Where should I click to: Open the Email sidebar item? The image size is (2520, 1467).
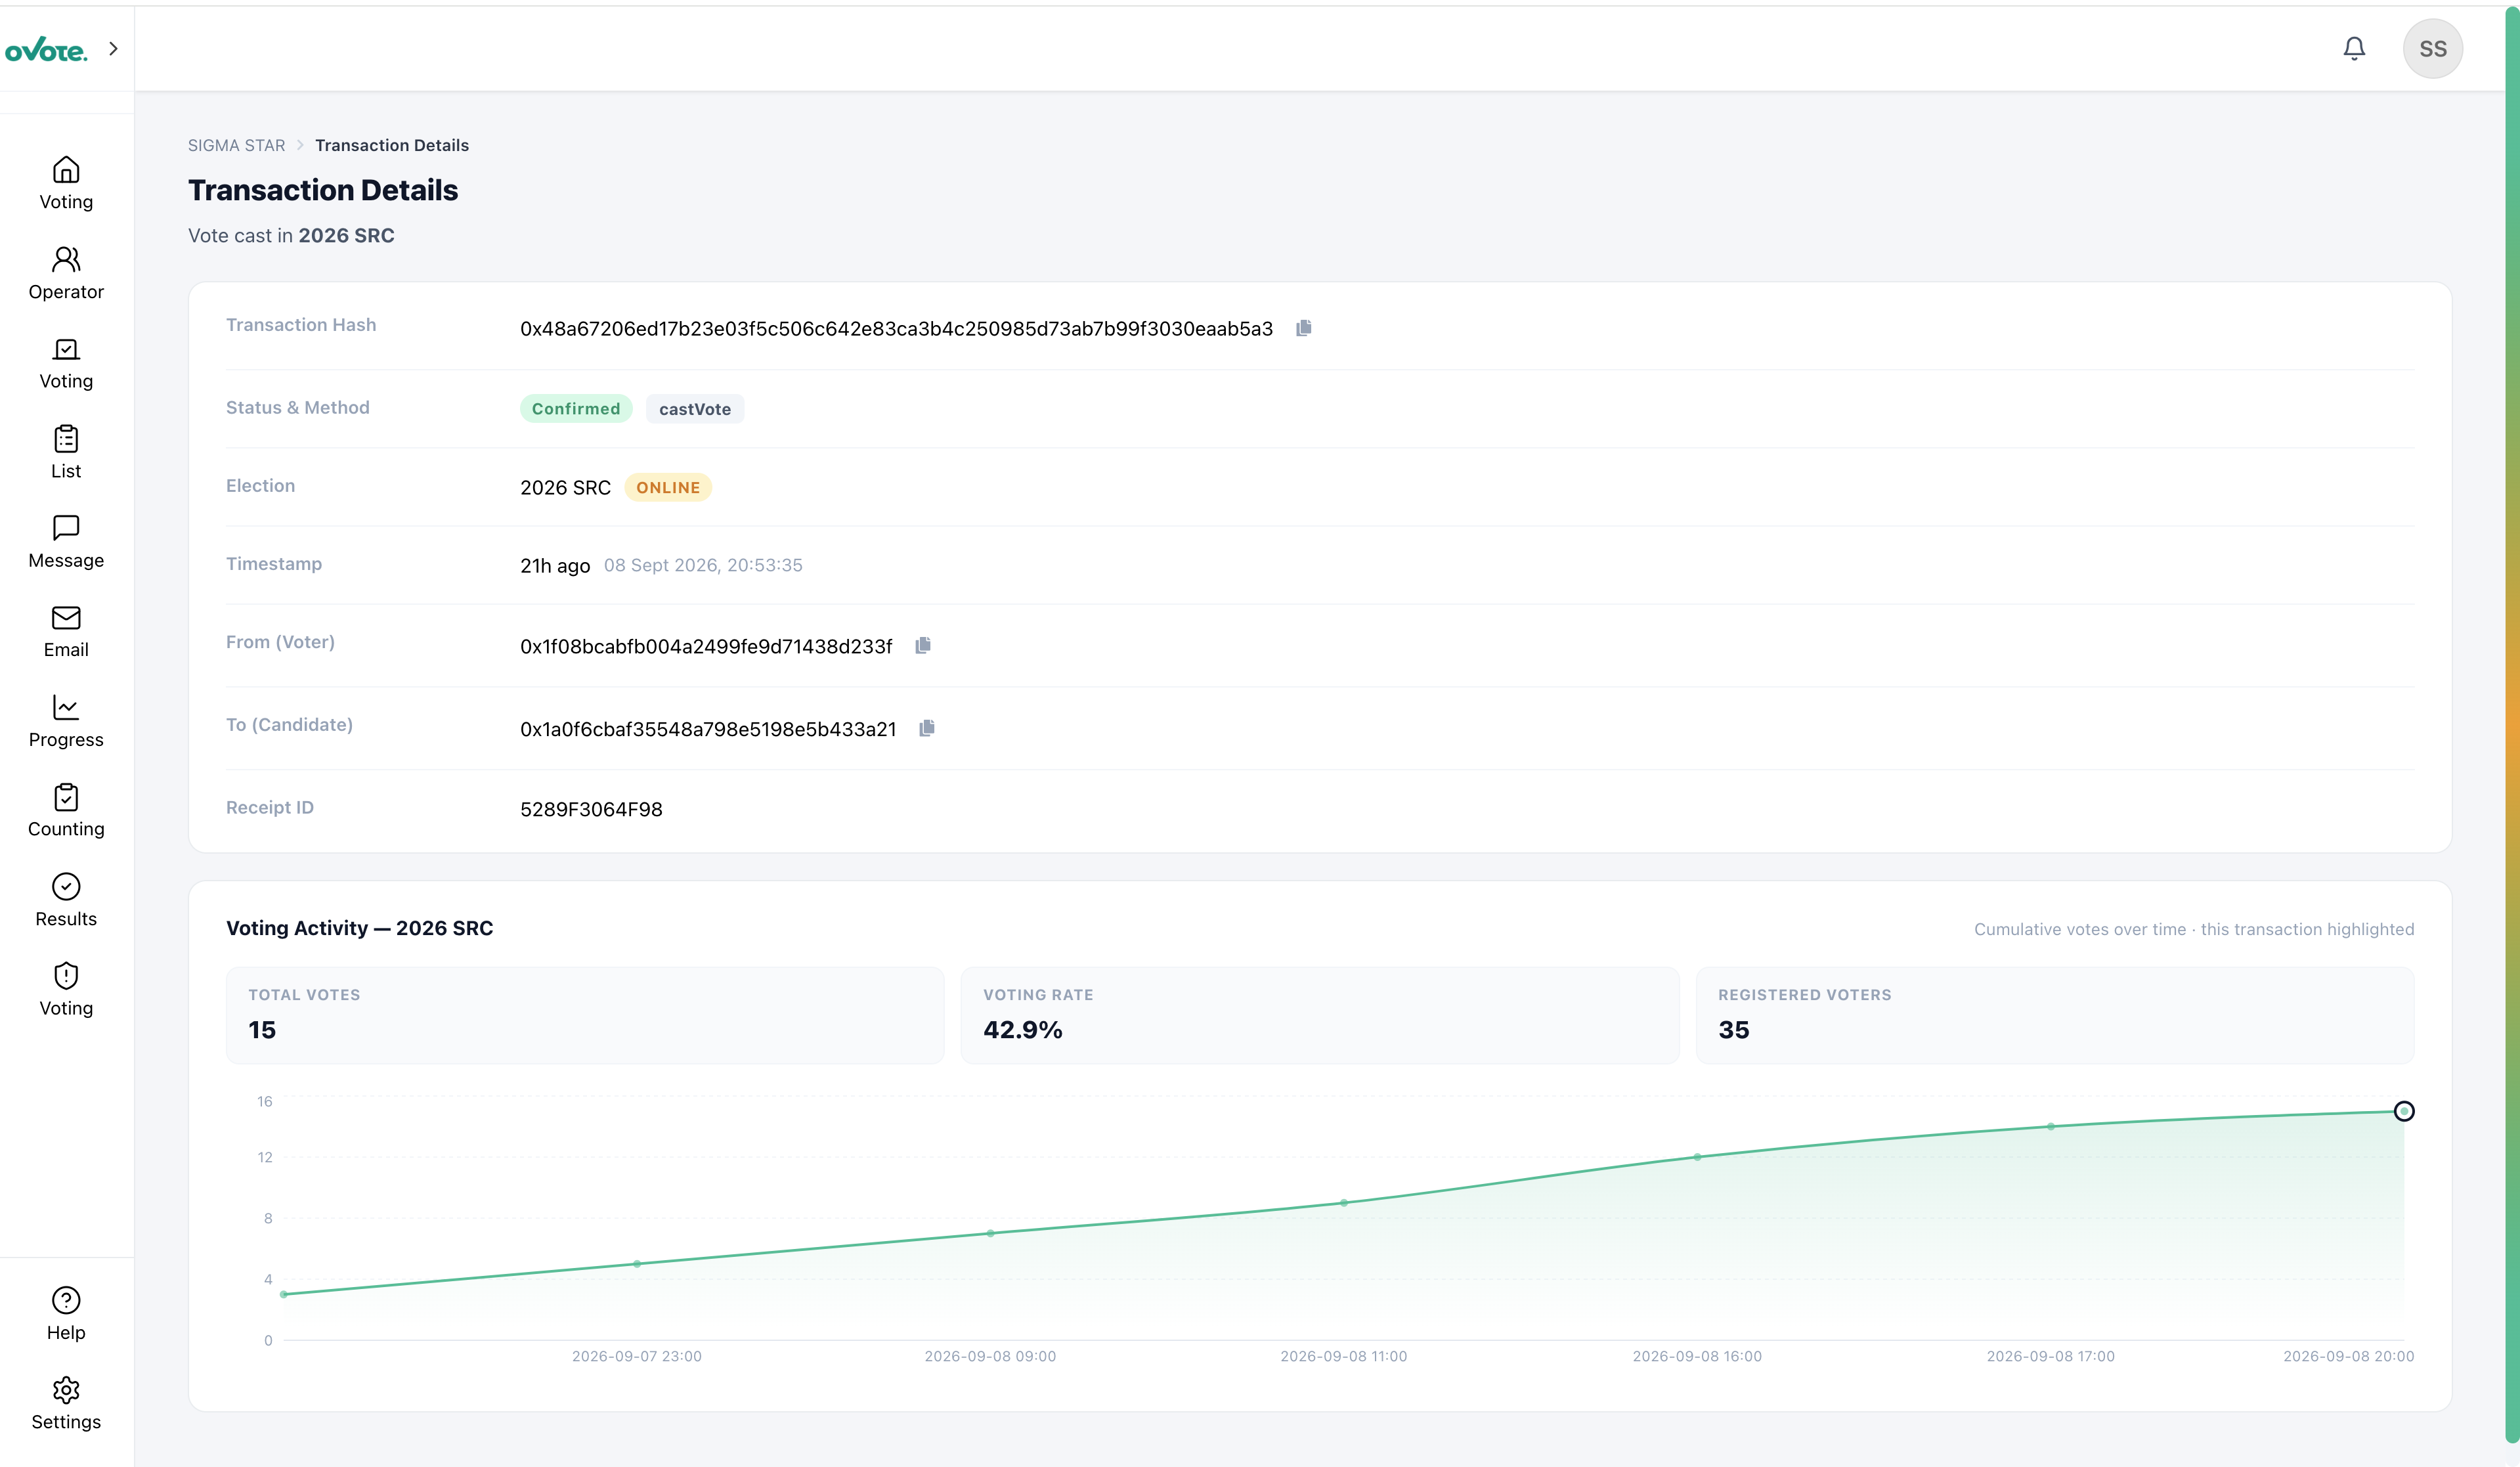66,631
